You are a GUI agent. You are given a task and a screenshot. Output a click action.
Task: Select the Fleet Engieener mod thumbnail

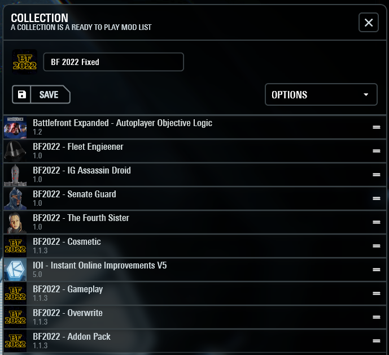15,151
